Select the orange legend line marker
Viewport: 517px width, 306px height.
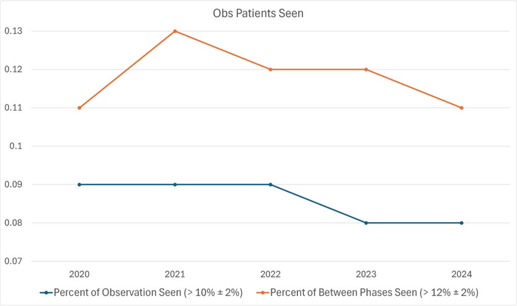pos(262,293)
